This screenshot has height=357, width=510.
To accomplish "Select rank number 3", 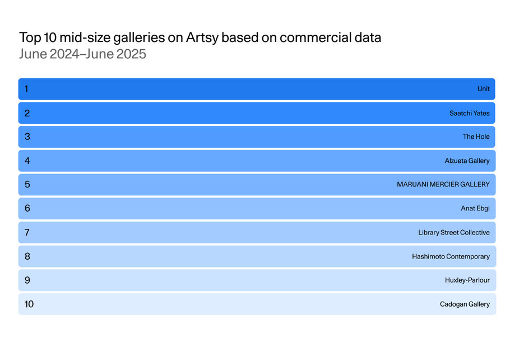I will [x=27, y=137].
